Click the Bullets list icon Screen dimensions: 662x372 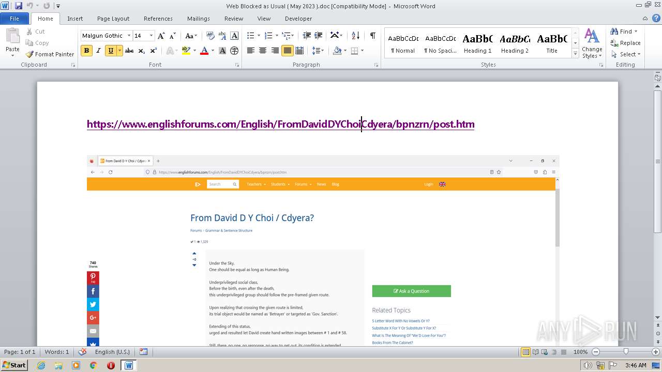[251, 36]
